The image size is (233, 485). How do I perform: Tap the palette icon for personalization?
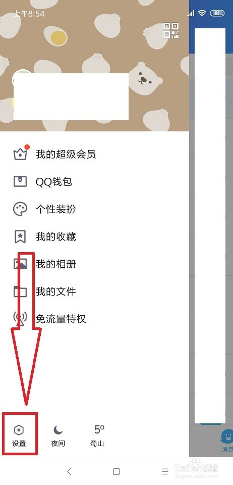point(20,209)
